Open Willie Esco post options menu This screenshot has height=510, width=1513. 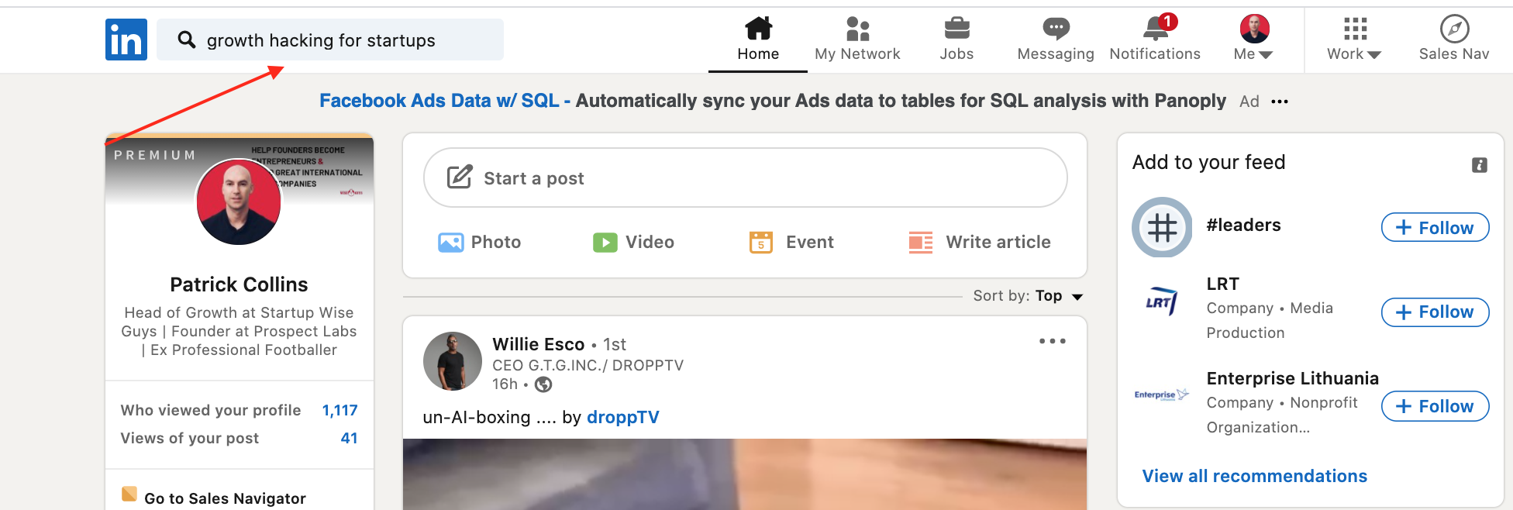coord(1052,341)
